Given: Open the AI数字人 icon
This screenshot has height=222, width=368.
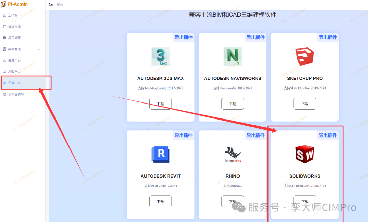Looking at the screenshot, I should [5, 72].
